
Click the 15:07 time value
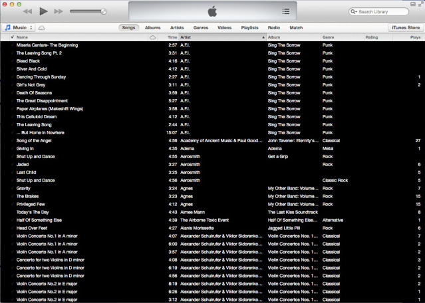click(x=172, y=133)
